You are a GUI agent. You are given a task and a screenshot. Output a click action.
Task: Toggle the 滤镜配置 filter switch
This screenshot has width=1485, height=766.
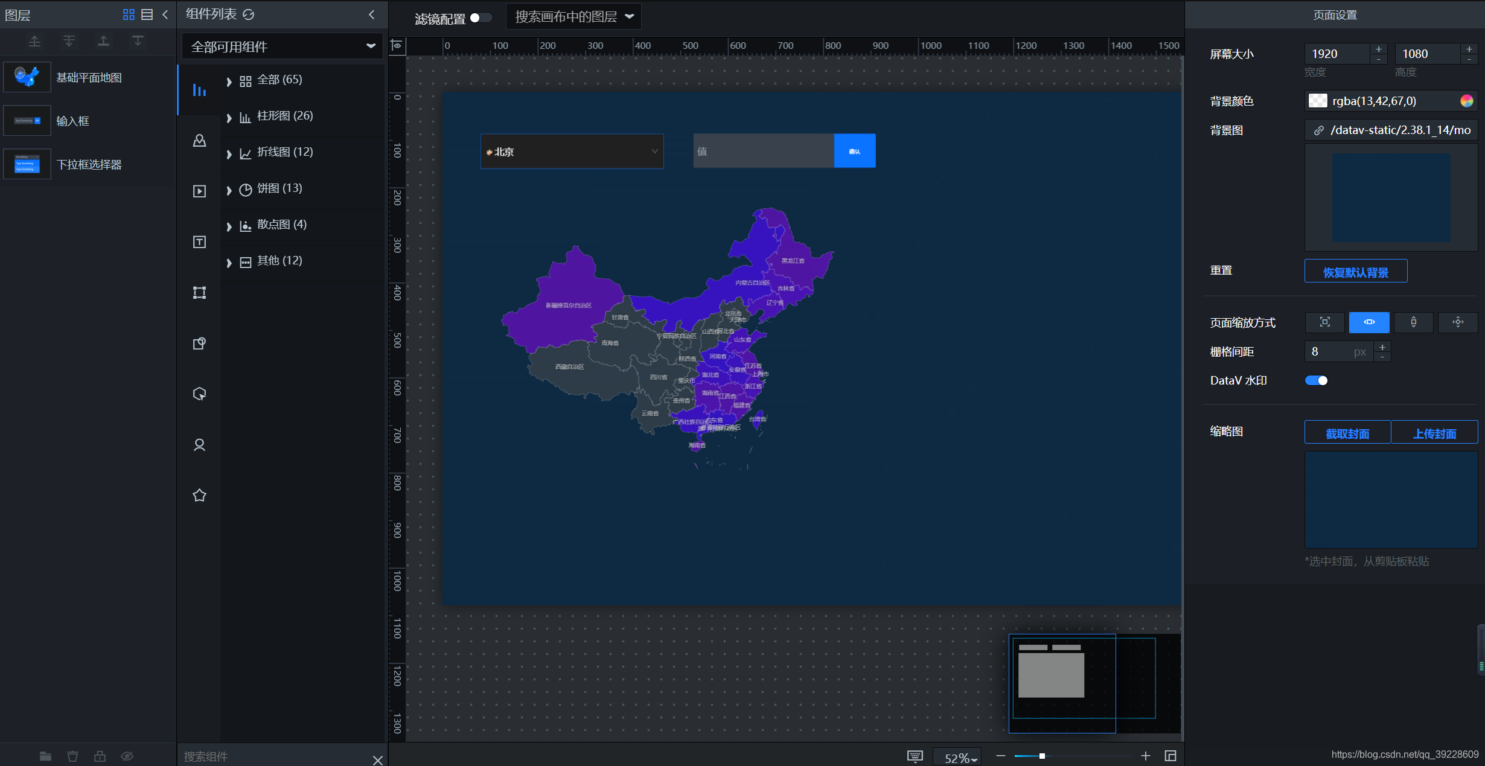point(481,18)
